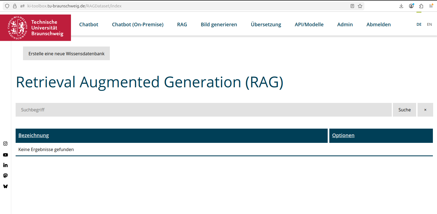Click the TU Braunschweig logo

pyautogui.click(x=35, y=28)
